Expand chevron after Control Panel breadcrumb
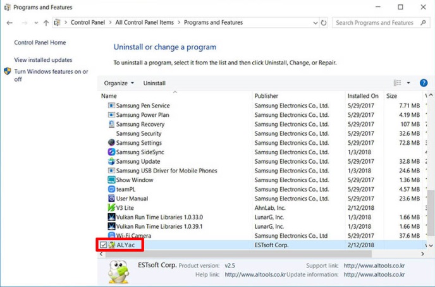The height and width of the screenshot is (287, 435). (110, 23)
